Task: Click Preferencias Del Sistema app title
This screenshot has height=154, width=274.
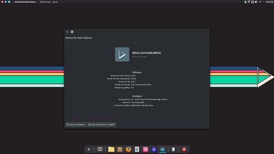Action: [x=25, y=2]
